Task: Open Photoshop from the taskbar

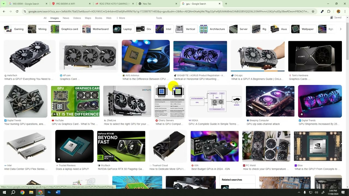Action: (x=49, y=192)
